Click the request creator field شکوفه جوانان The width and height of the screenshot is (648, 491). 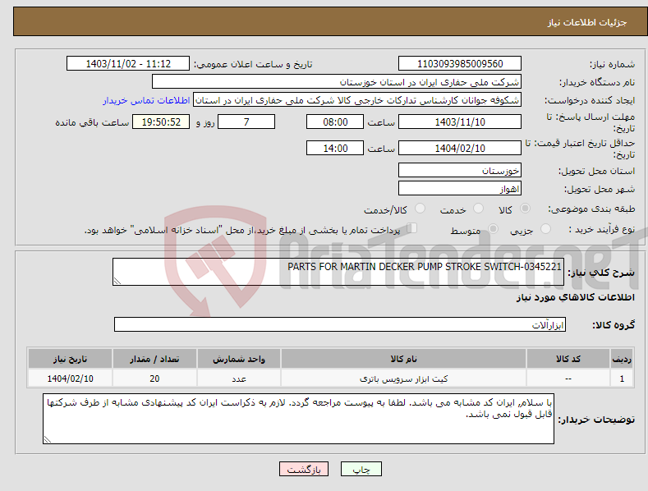tap(357, 100)
